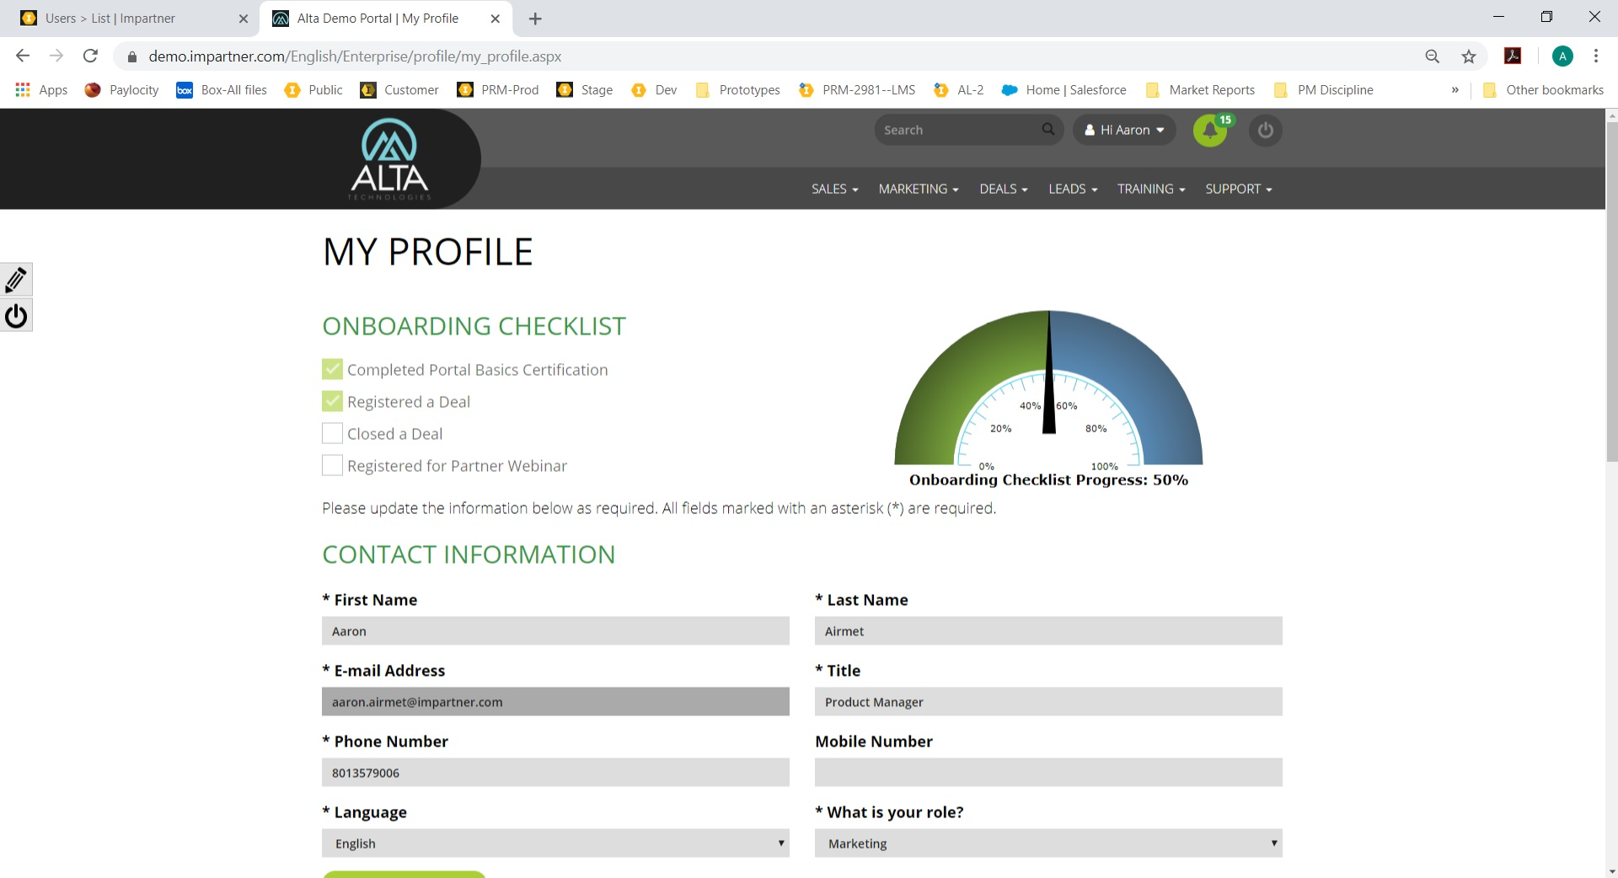
Task: Click the notification bell icon
Action: (1210, 131)
